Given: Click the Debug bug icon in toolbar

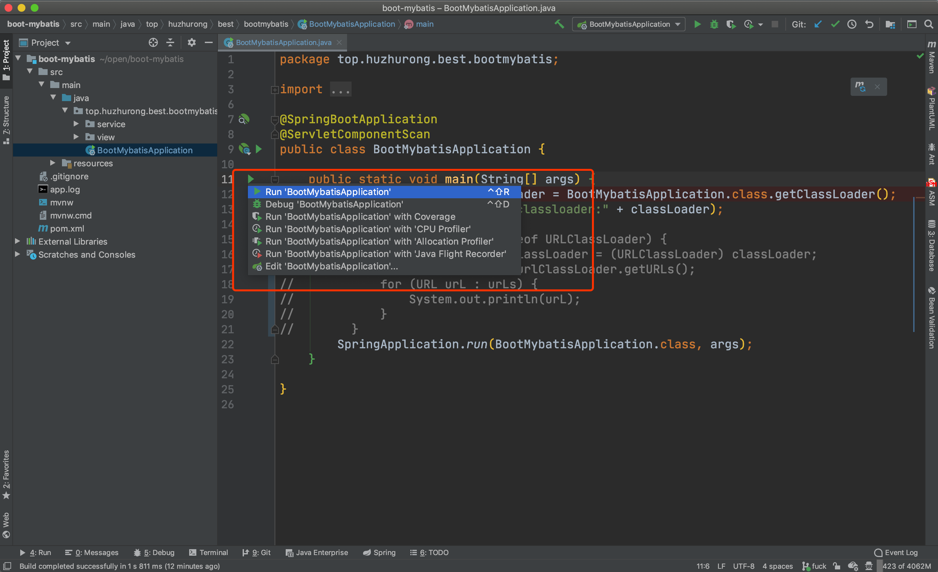Looking at the screenshot, I should (x=714, y=24).
